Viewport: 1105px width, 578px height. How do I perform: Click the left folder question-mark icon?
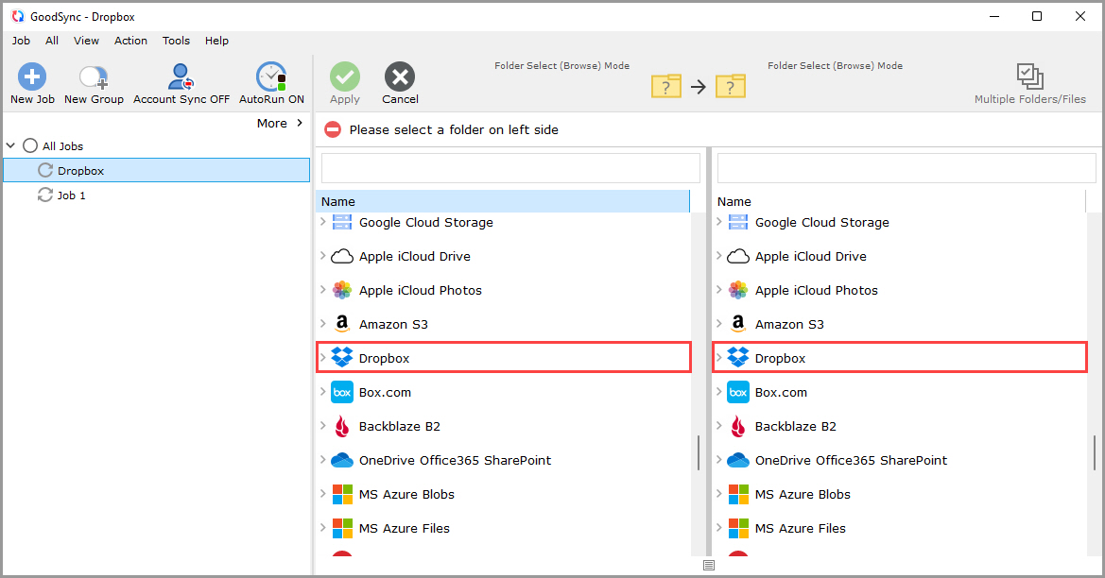[x=666, y=86]
